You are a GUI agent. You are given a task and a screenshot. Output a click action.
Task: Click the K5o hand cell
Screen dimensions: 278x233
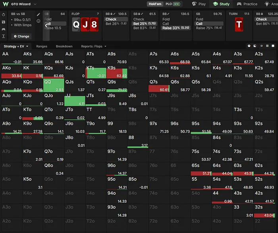33,183
